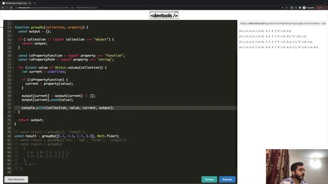
Task: Click the 'const output = {}' line 14
Action: (34, 32)
